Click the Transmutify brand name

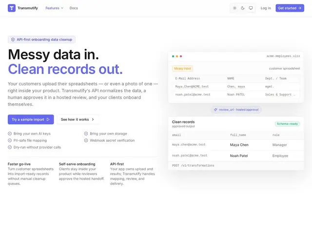pos(28,8)
